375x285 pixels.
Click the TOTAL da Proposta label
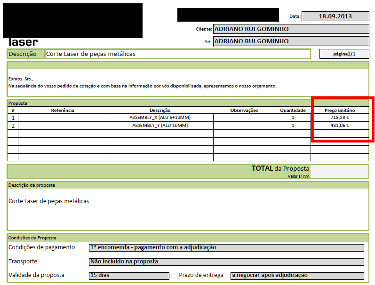coord(280,168)
